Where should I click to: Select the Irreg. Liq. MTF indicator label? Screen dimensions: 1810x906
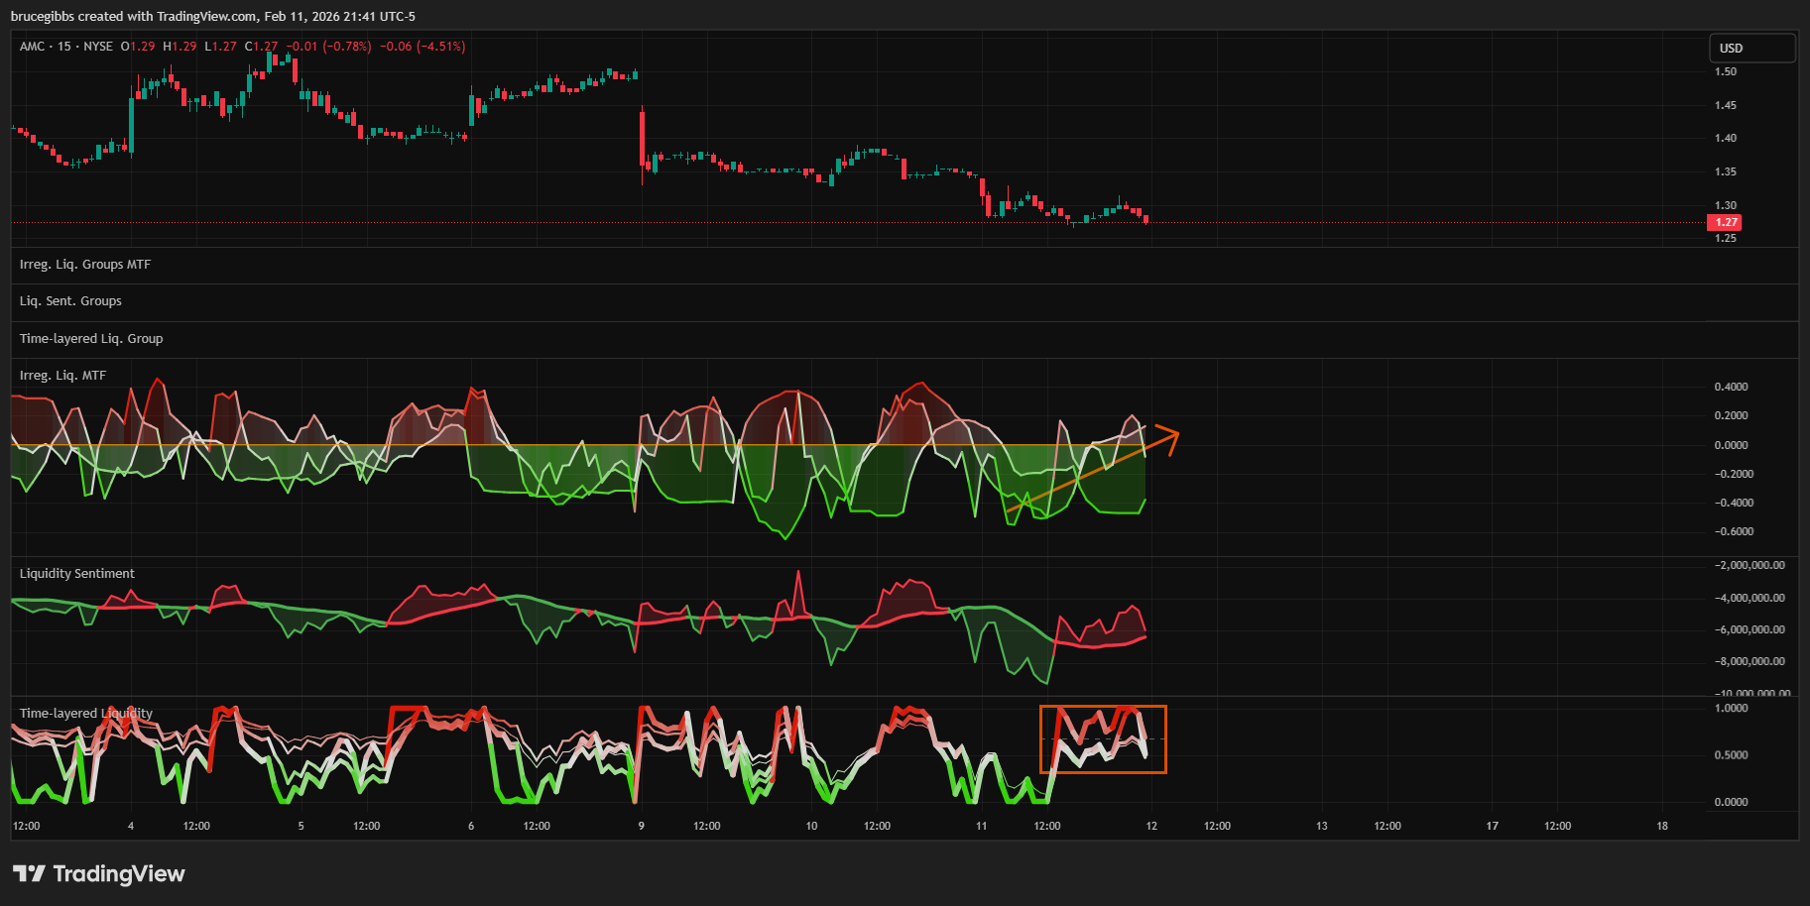(62, 376)
